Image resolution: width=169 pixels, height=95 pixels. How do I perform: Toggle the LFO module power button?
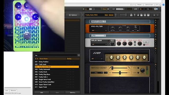click(156, 35)
